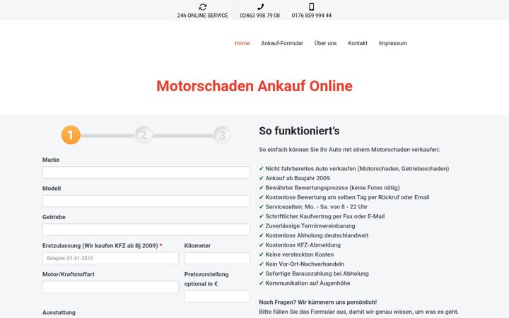Call the number 02463 998 79 08
Screen dimensions: 509x318
pos(259,16)
